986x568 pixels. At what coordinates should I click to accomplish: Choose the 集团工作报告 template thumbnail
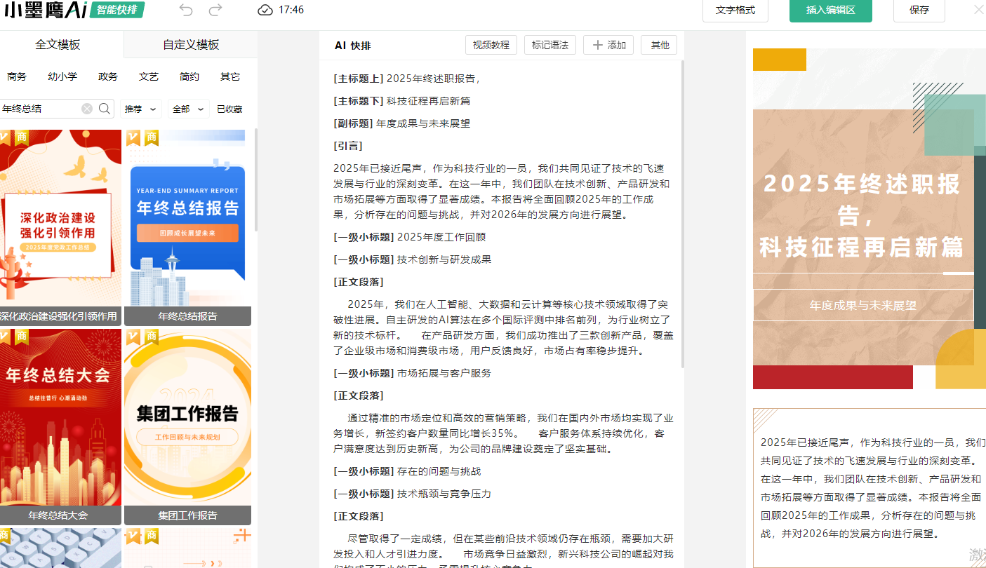(x=187, y=417)
